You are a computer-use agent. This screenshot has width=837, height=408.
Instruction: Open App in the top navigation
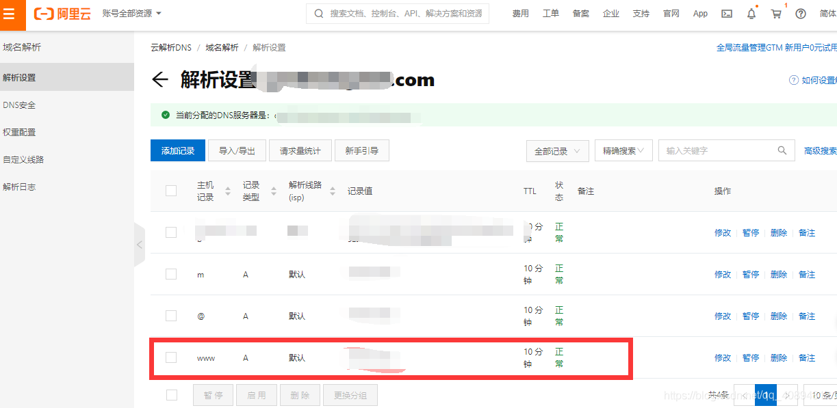(x=700, y=14)
